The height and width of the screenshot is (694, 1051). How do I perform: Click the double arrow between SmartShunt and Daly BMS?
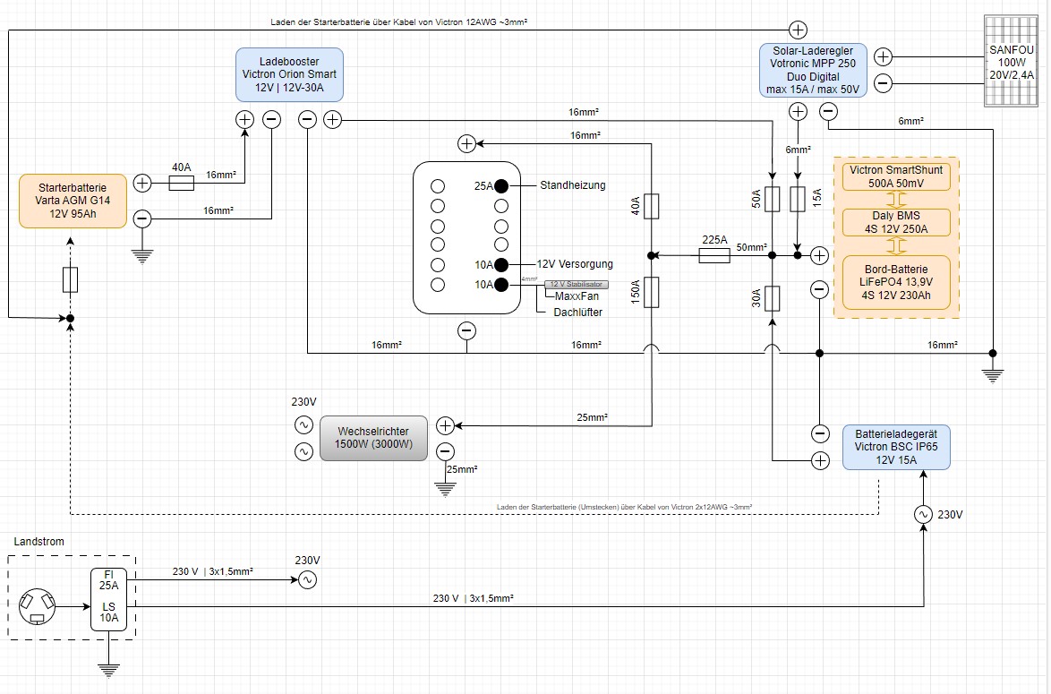tap(896, 199)
